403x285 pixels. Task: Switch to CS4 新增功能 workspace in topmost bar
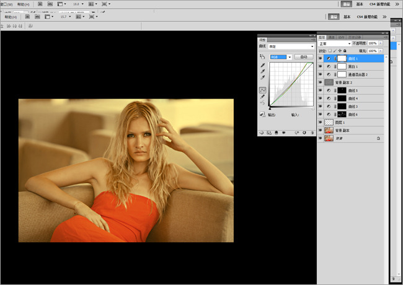tap(379, 4)
